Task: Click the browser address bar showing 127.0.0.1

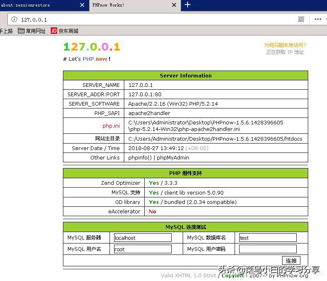Action: click(123, 19)
